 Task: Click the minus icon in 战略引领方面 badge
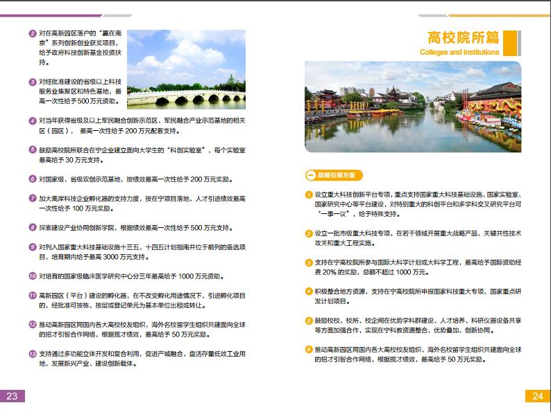coord(311,175)
